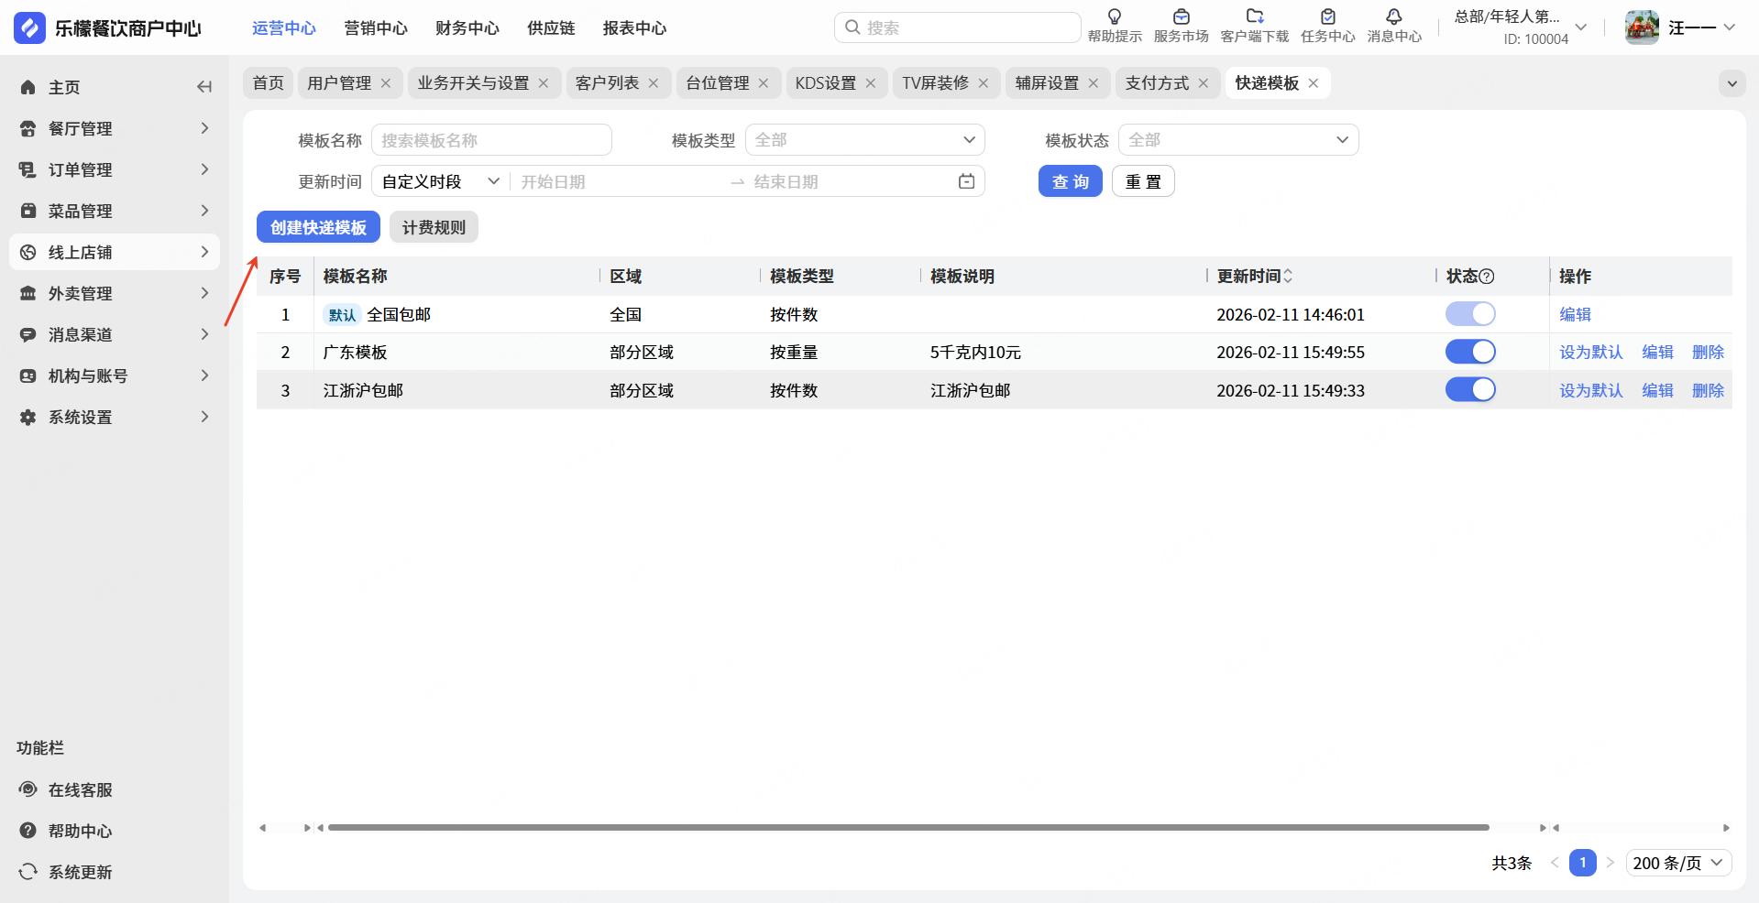The height and width of the screenshot is (903, 1759).
Task: Click the calendar icon in the date range
Action: pyautogui.click(x=966, y=181)
